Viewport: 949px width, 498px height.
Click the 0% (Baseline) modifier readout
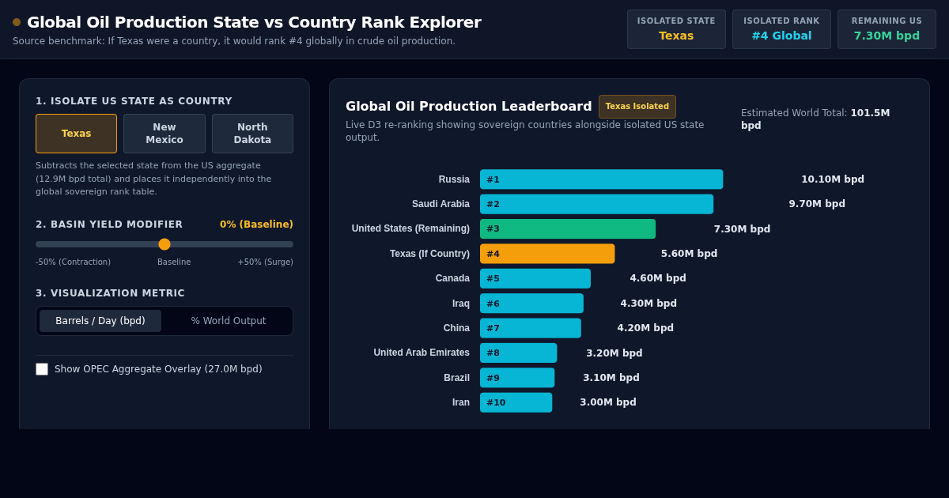pyautogui.click(x=256, y=224)
